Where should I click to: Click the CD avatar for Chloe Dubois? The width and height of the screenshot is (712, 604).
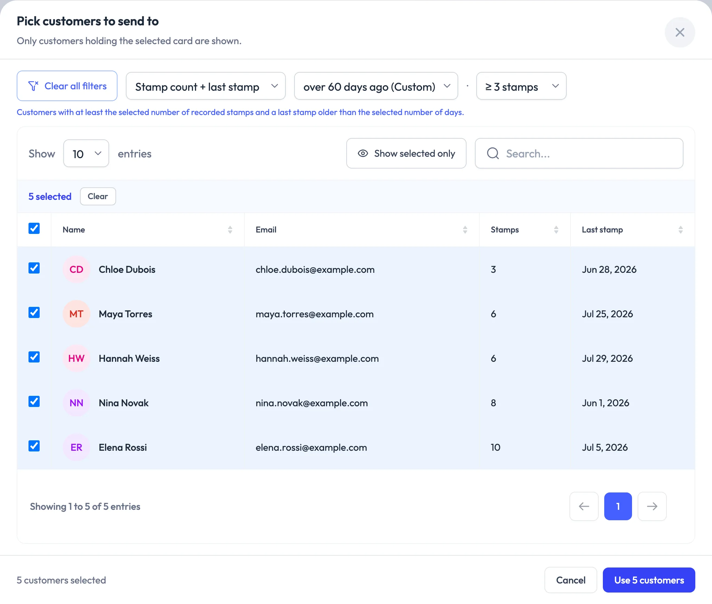point(76,269)
